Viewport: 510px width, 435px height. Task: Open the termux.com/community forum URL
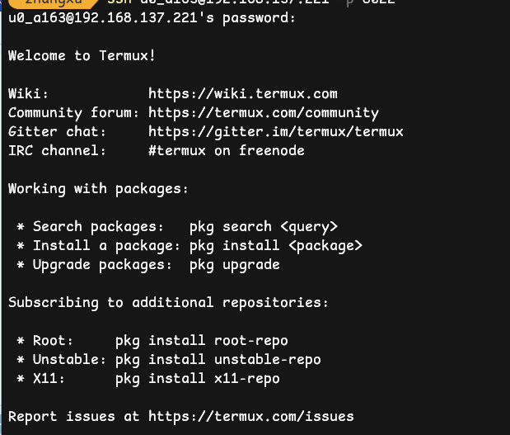click(x=264, y=113)
